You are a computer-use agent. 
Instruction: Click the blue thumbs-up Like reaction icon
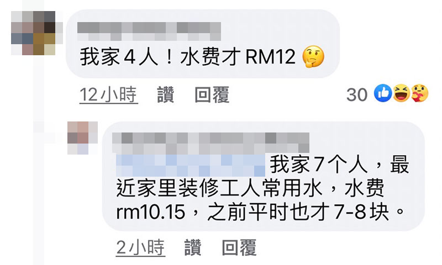click(x=383, y=93)
